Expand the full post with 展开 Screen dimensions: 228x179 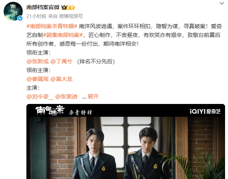(x=93, y=97)
